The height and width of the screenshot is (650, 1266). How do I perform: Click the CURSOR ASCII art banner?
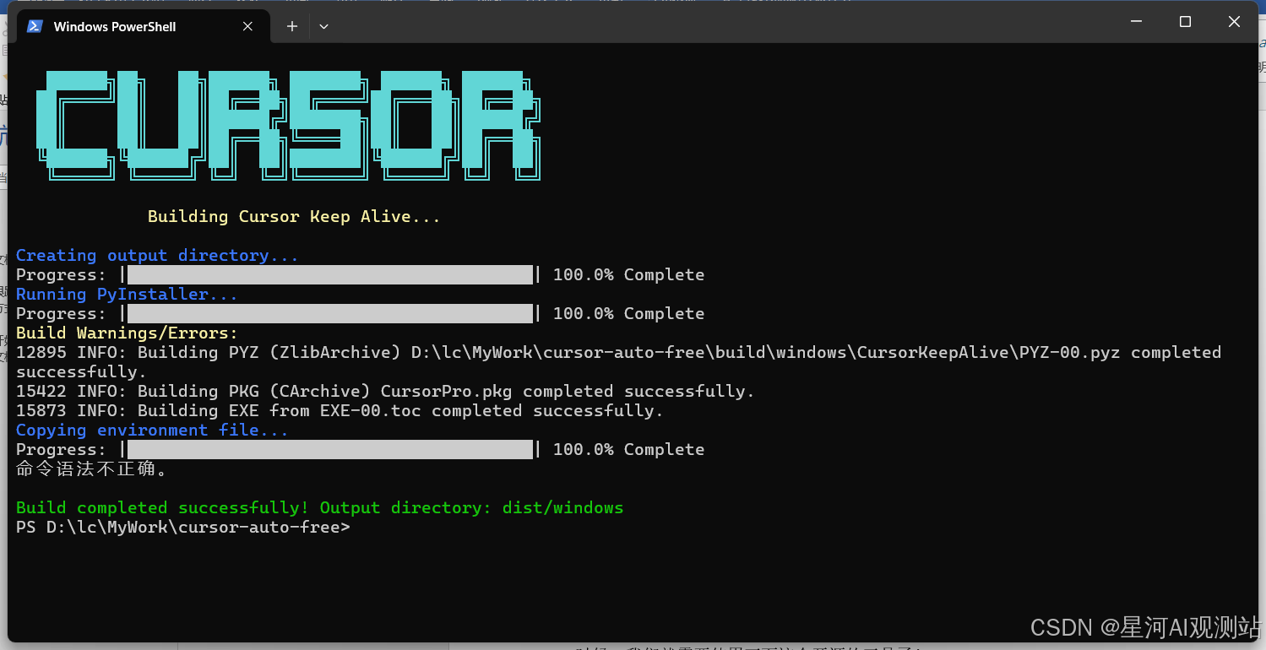(288, 125)
